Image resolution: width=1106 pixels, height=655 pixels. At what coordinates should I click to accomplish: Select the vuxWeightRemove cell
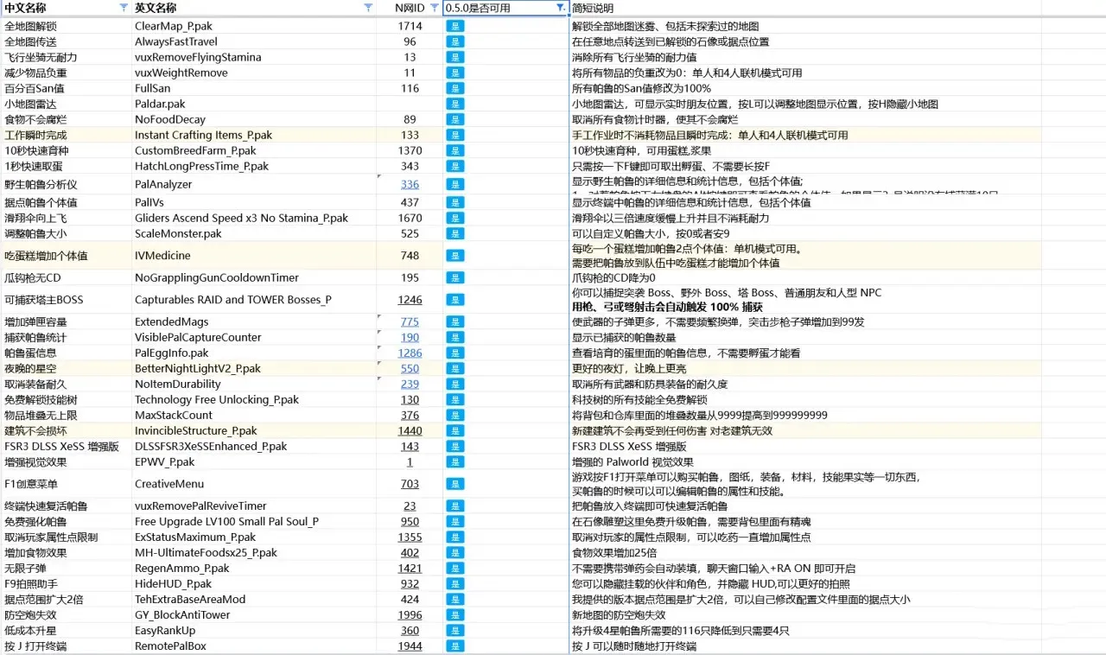[254, 73]
